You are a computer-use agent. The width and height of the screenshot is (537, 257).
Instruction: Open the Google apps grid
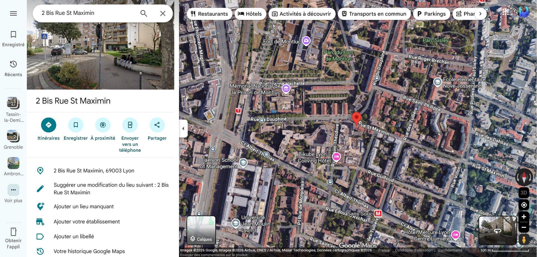tap(505, 12)
